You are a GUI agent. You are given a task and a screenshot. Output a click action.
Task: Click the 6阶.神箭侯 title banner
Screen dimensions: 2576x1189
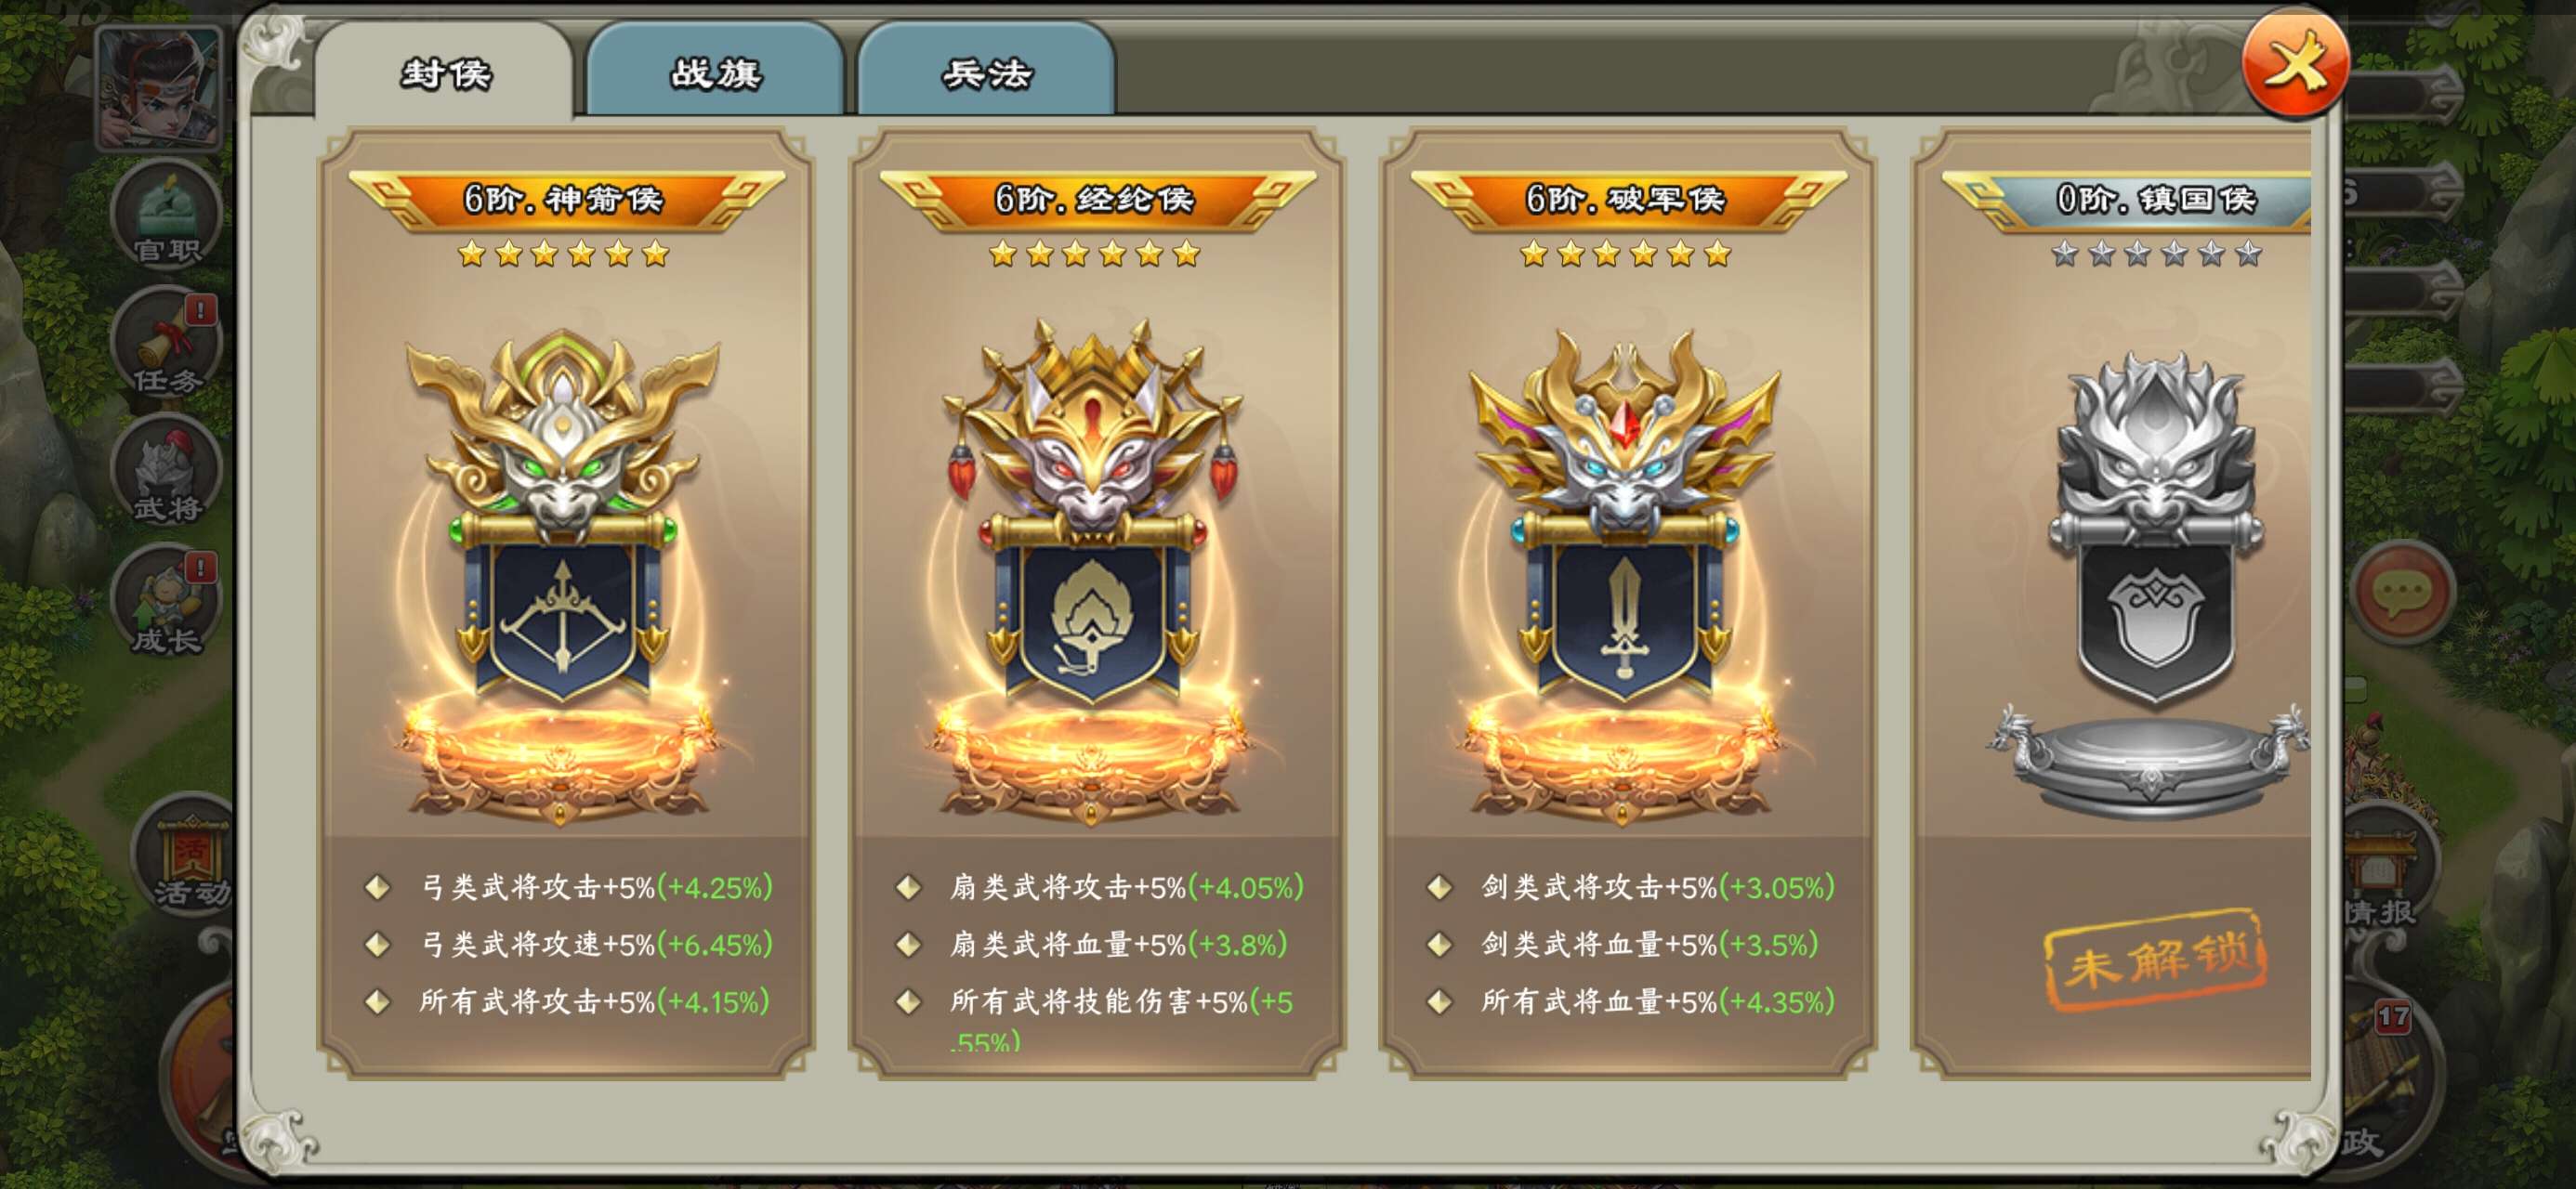[x=565, y=199]
